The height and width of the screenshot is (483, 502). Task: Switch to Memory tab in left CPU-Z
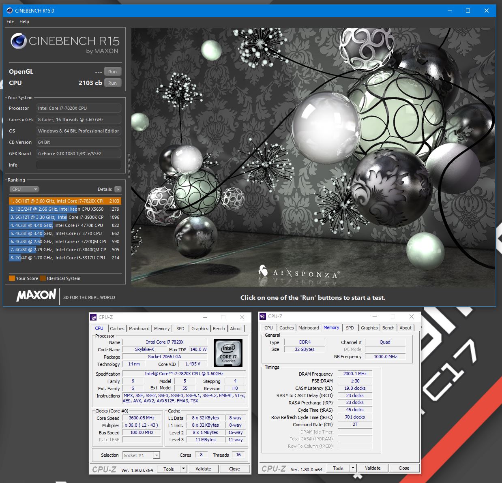(x=162, y=329)
